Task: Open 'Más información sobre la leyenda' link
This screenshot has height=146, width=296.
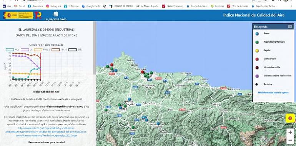Action: [273, 93]
